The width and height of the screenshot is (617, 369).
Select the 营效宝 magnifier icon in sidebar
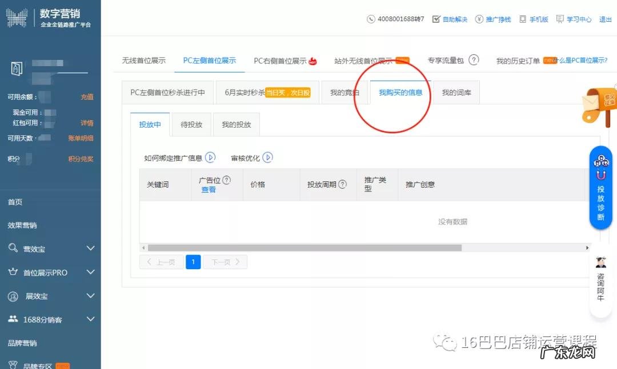(x=13, y=249)
